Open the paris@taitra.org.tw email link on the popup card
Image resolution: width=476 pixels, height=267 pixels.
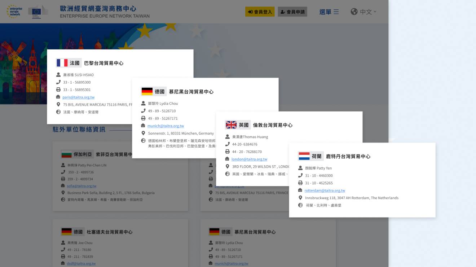tap(78, 97)
